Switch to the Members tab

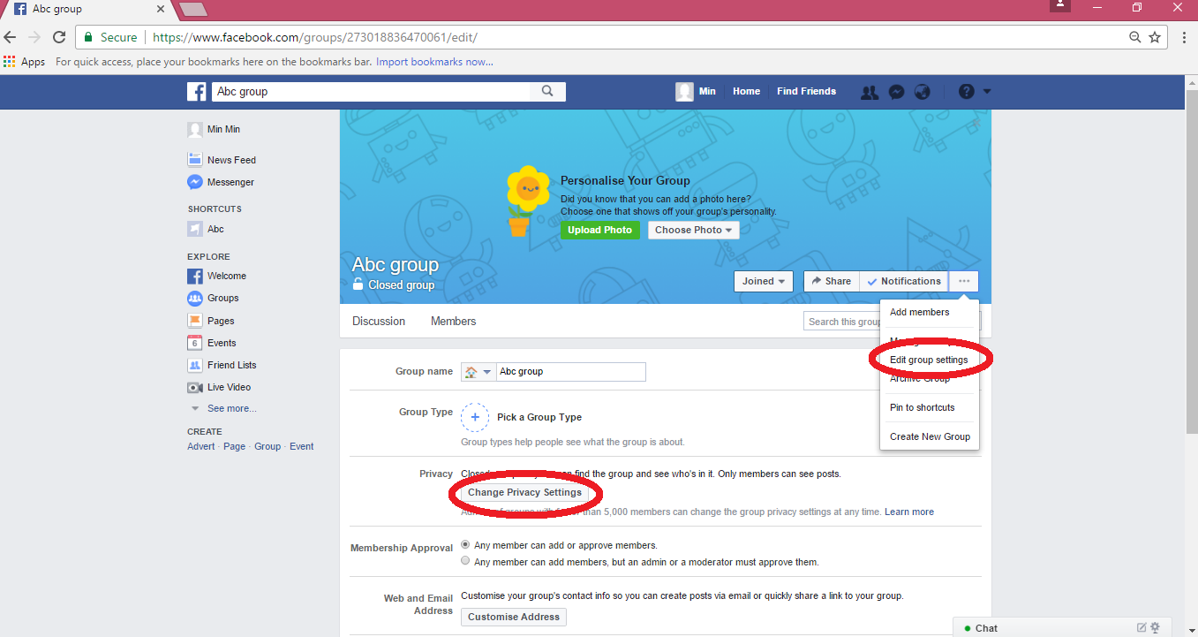click(x=454, y=322)
